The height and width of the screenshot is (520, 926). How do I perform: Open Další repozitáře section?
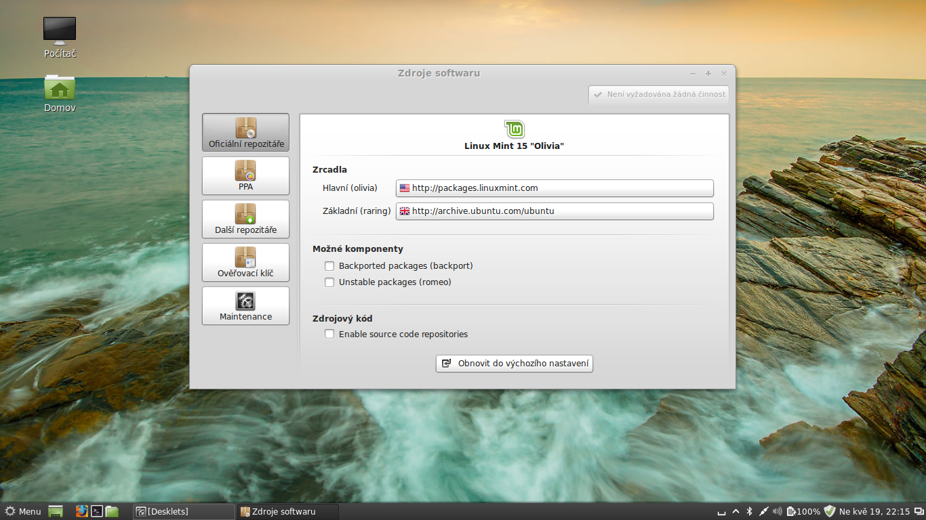coord(245,219)
